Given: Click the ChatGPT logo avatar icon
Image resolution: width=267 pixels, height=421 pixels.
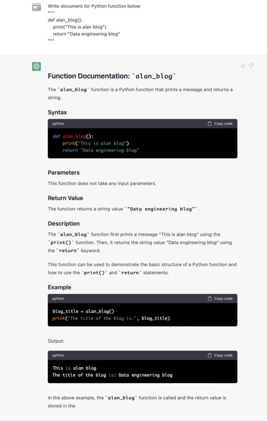Looking at the screenshot, I should 37,66.
